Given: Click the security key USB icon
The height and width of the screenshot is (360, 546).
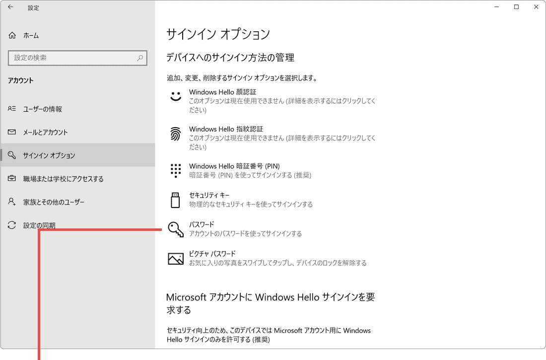Looking at the screenshot, I should click(x=175, y=201).
